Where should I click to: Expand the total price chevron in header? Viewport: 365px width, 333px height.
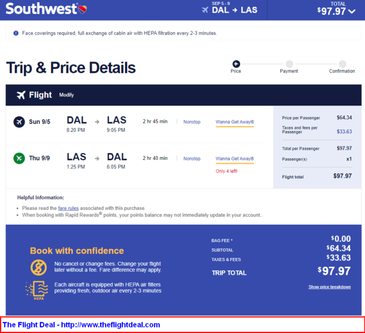[x=352, y=11]
